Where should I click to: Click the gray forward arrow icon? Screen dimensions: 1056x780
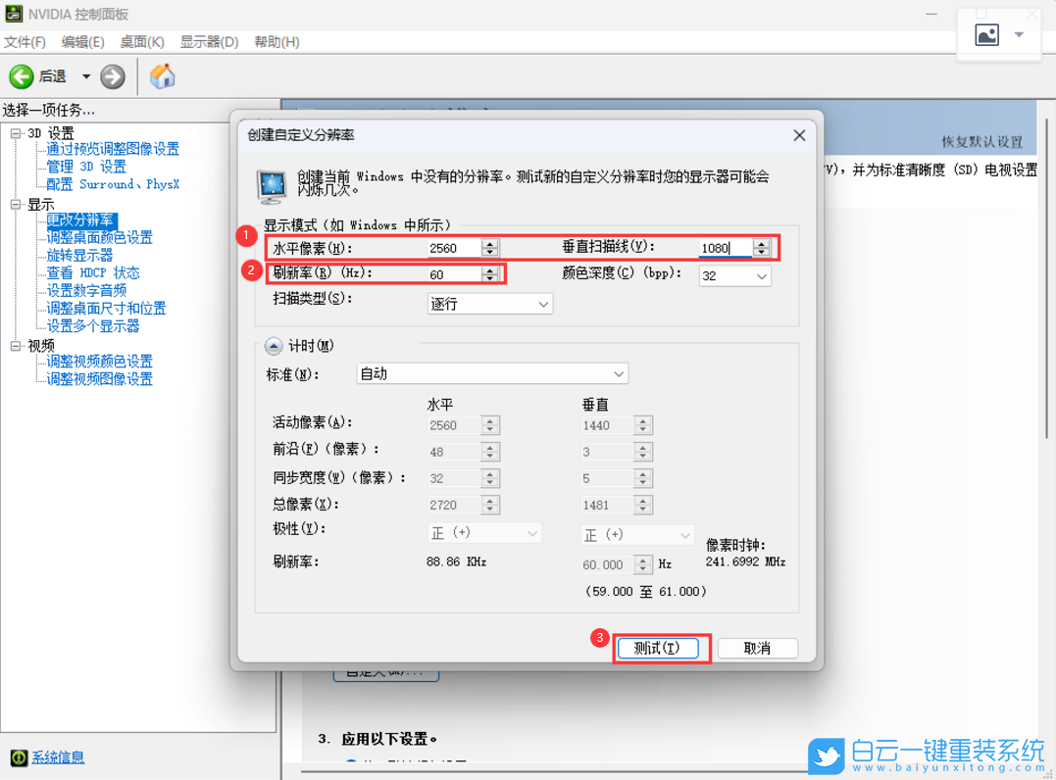pyautogui.click(x=112, y=75)
